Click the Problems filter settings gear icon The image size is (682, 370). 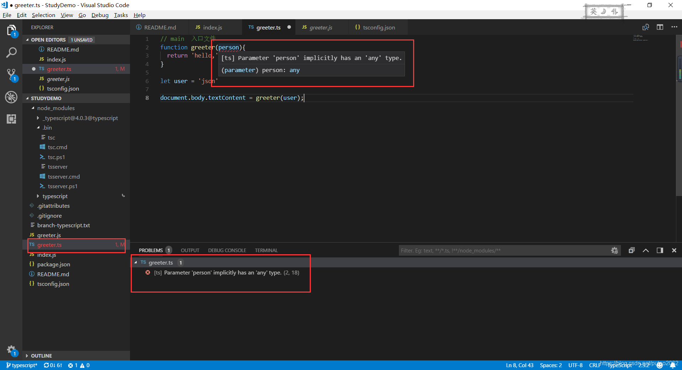tap(615, 251)
